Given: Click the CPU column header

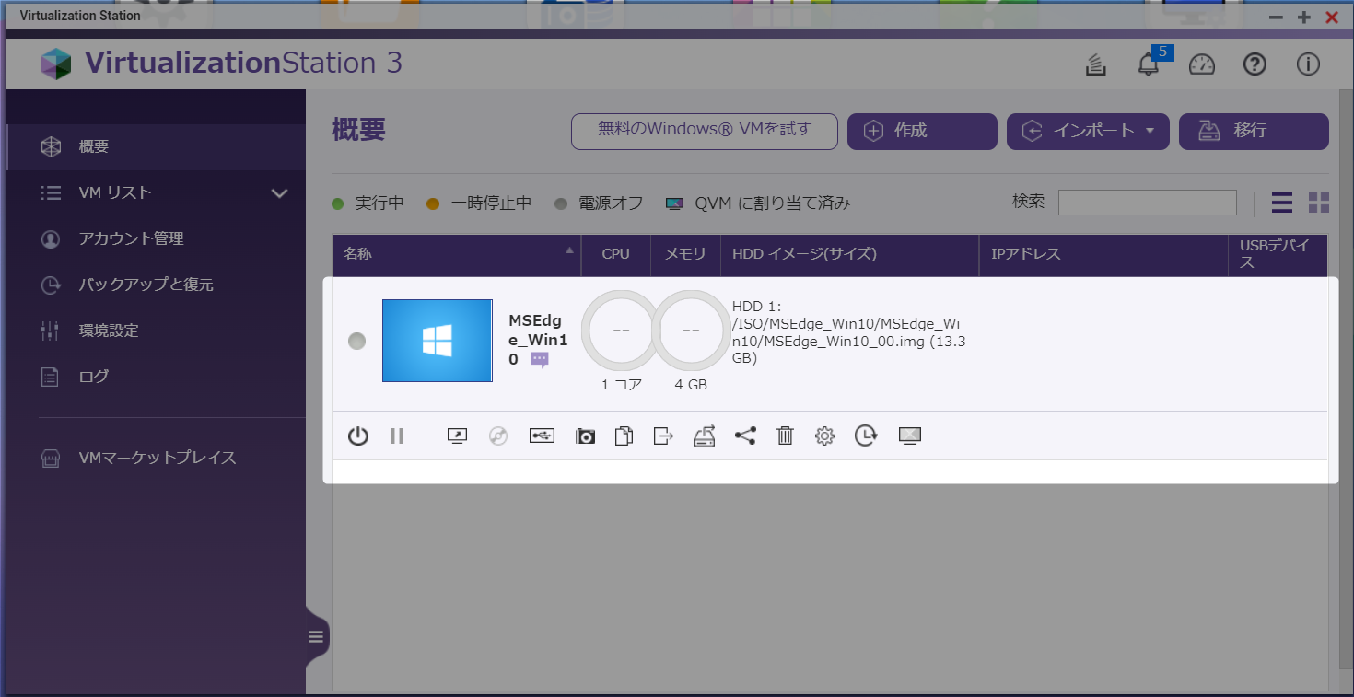Looking at the screenshot, I should pos(615,254).
